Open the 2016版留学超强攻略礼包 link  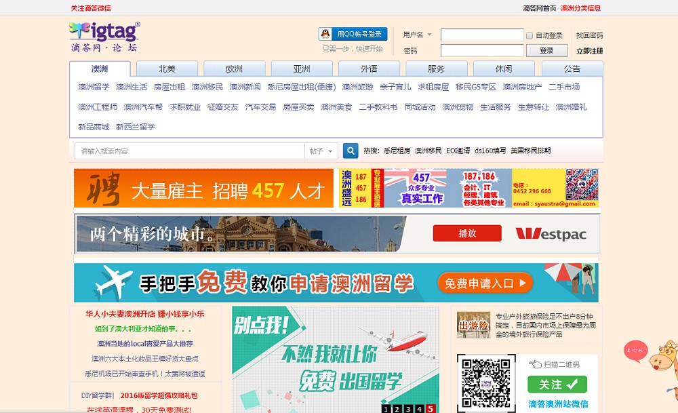159,395
